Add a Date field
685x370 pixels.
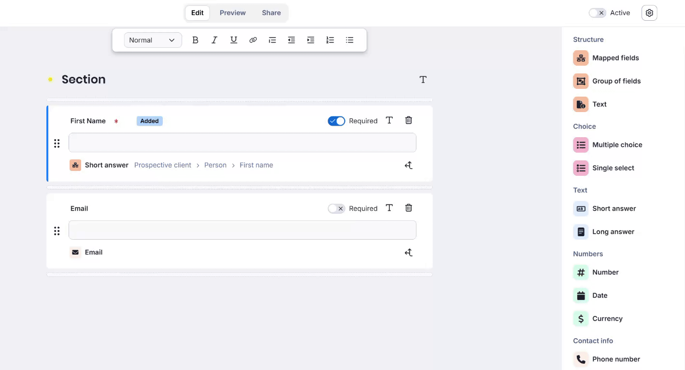[590, 296]
